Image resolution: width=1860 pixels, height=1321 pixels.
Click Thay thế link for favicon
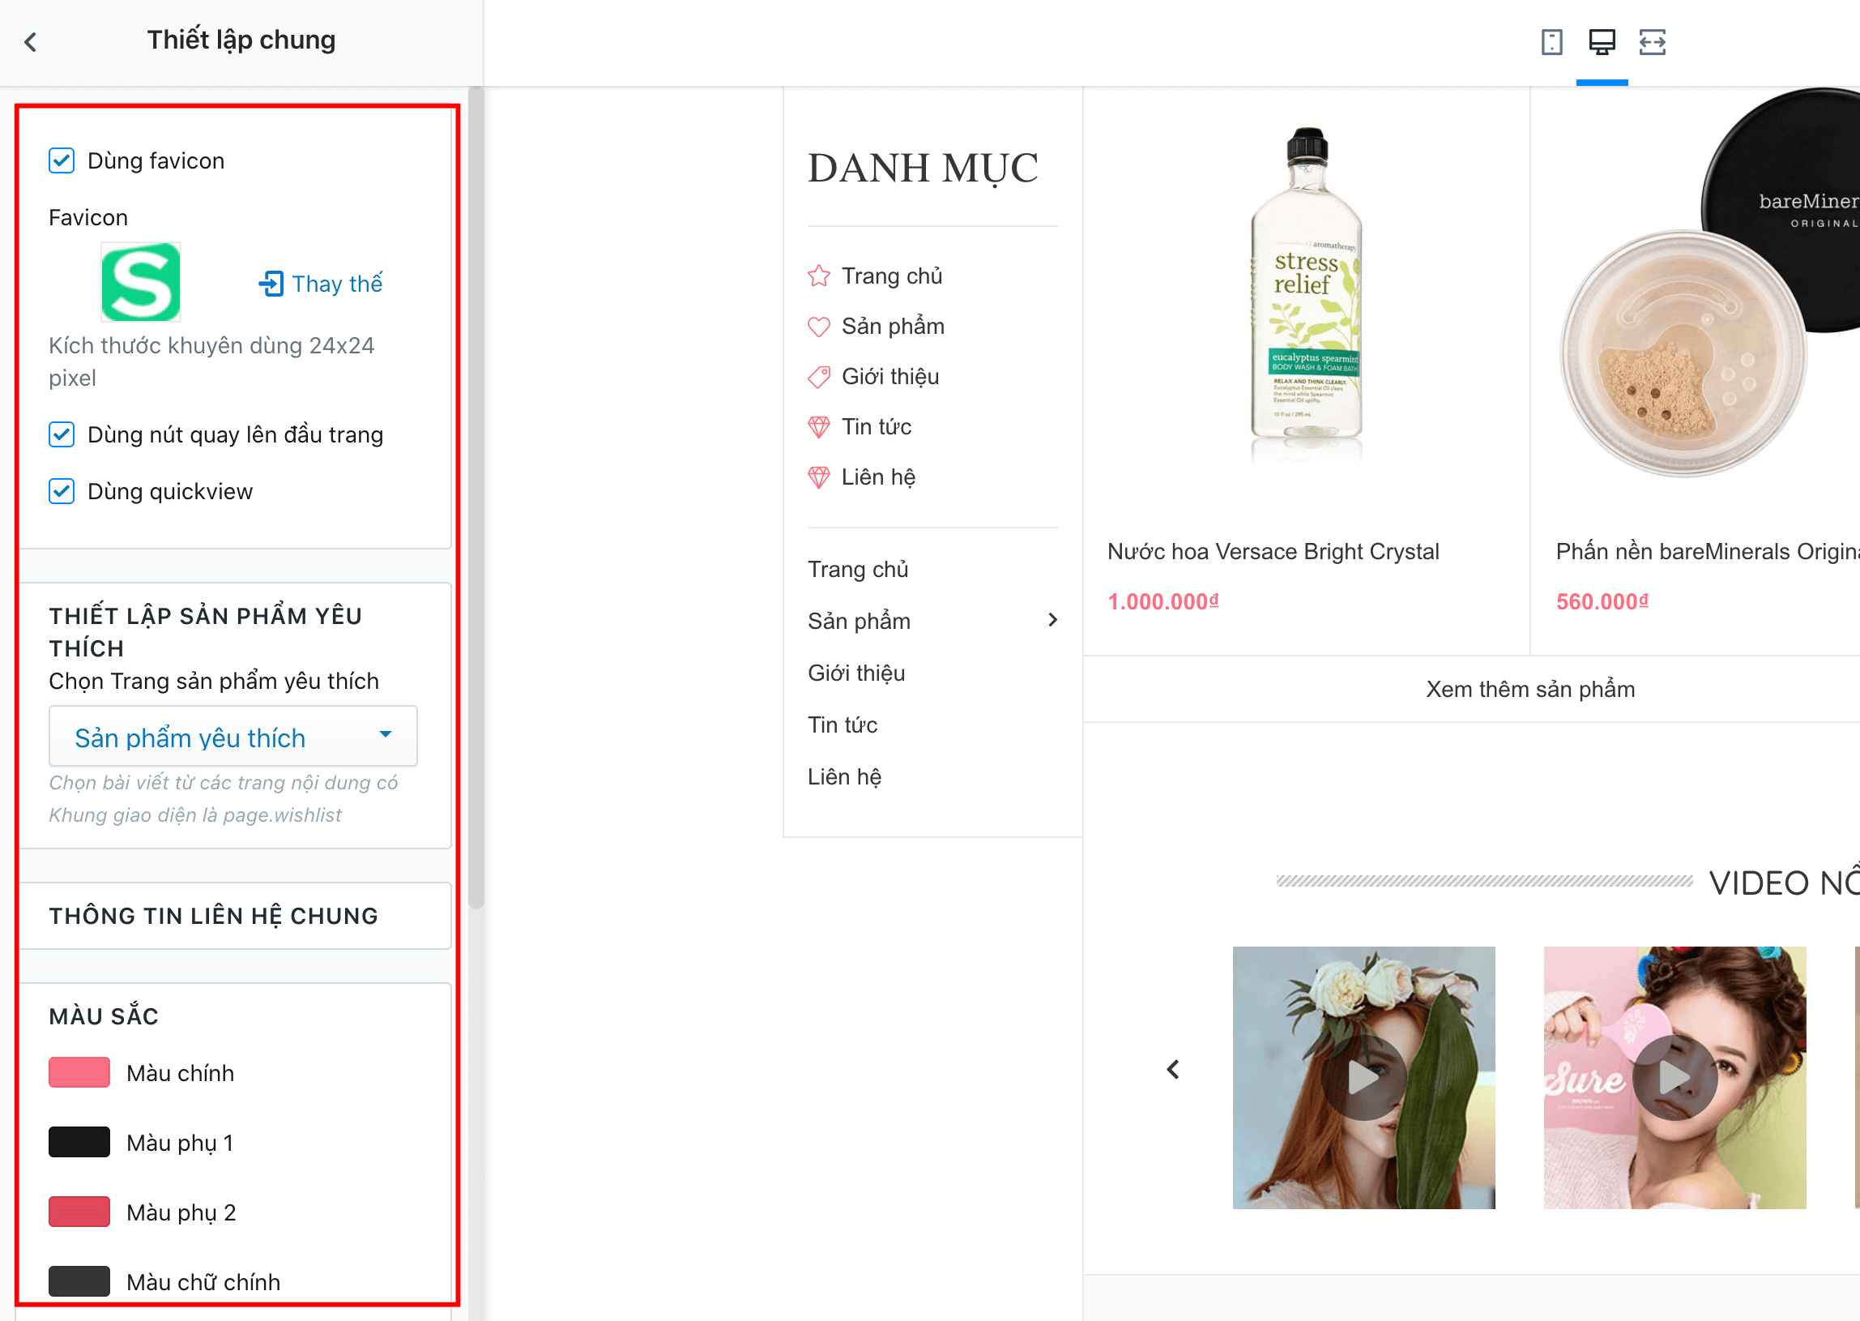click(x=336, y=284)
